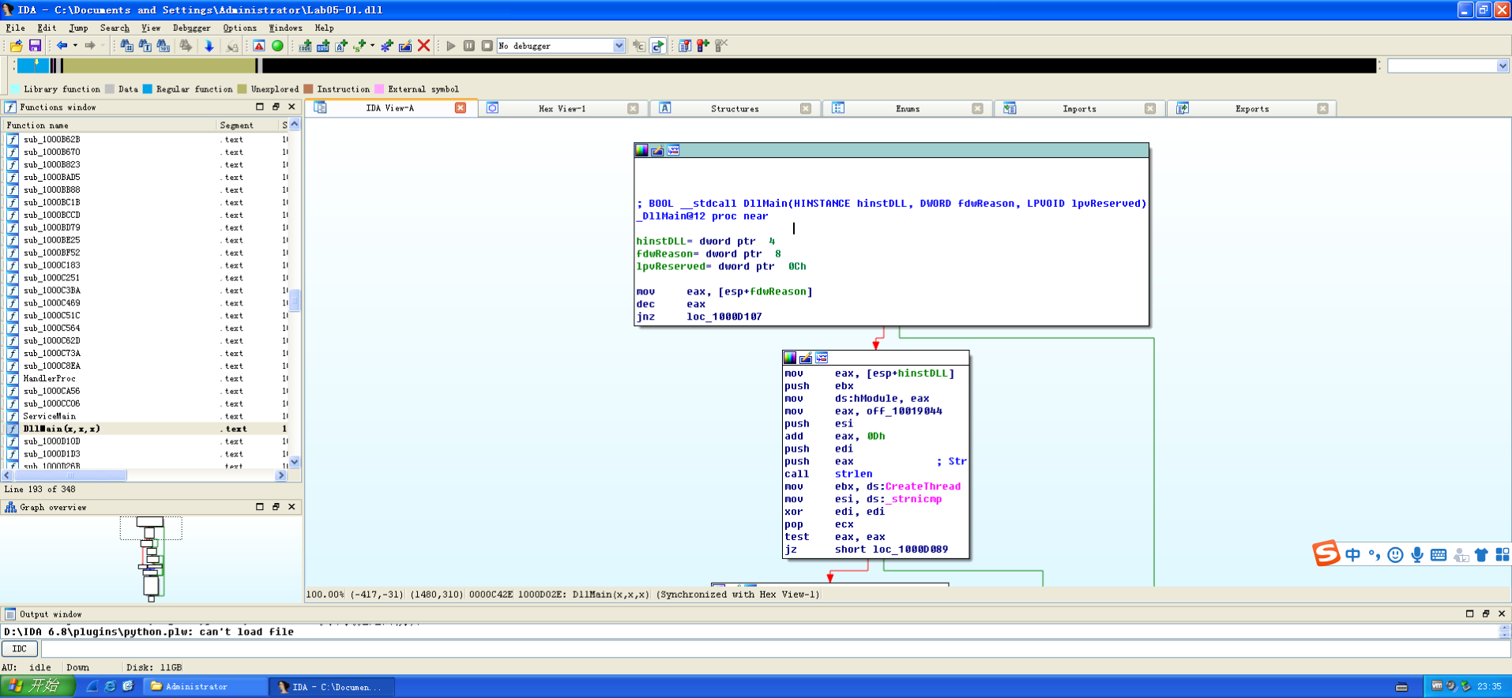1512x698 pixels.
Task: Open the No debugger dropdown
Action: pyautogui.click(x=619, y=46)
